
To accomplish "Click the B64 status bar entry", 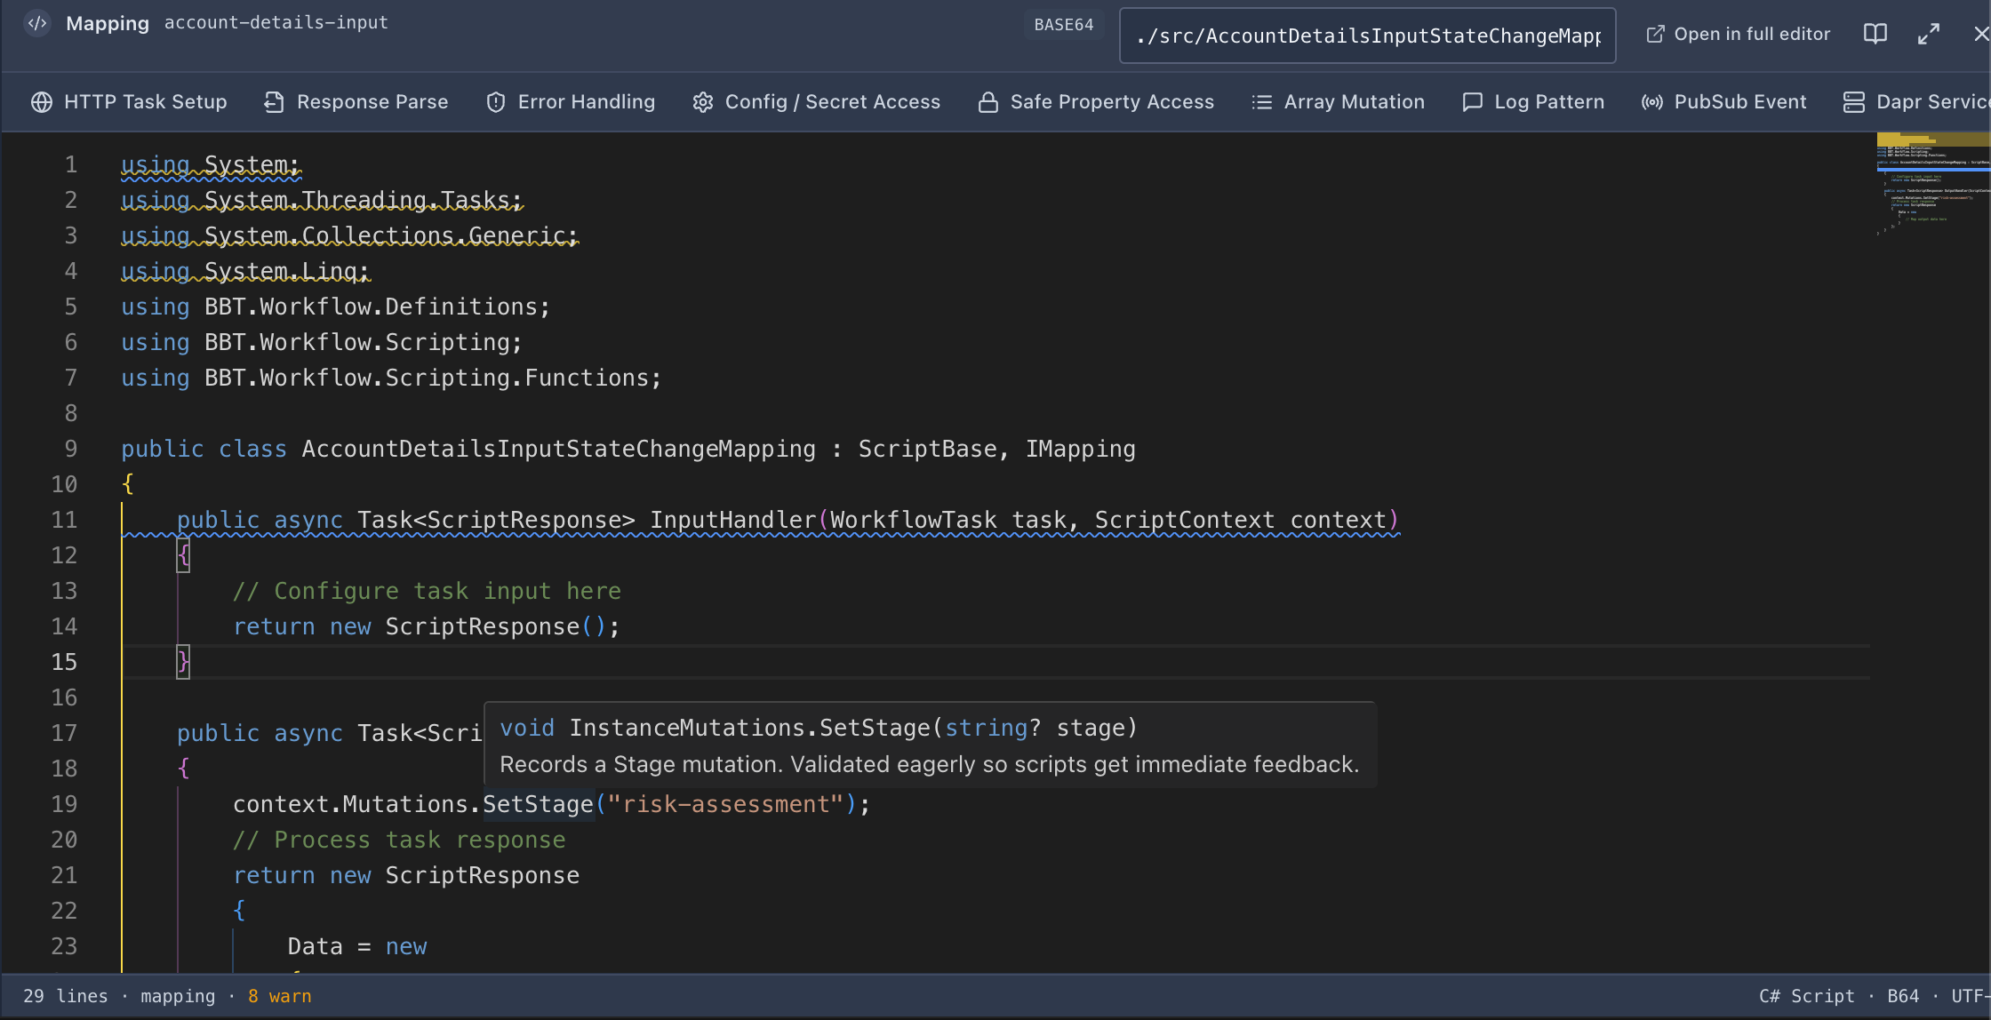I will (x=1903, y=996).
